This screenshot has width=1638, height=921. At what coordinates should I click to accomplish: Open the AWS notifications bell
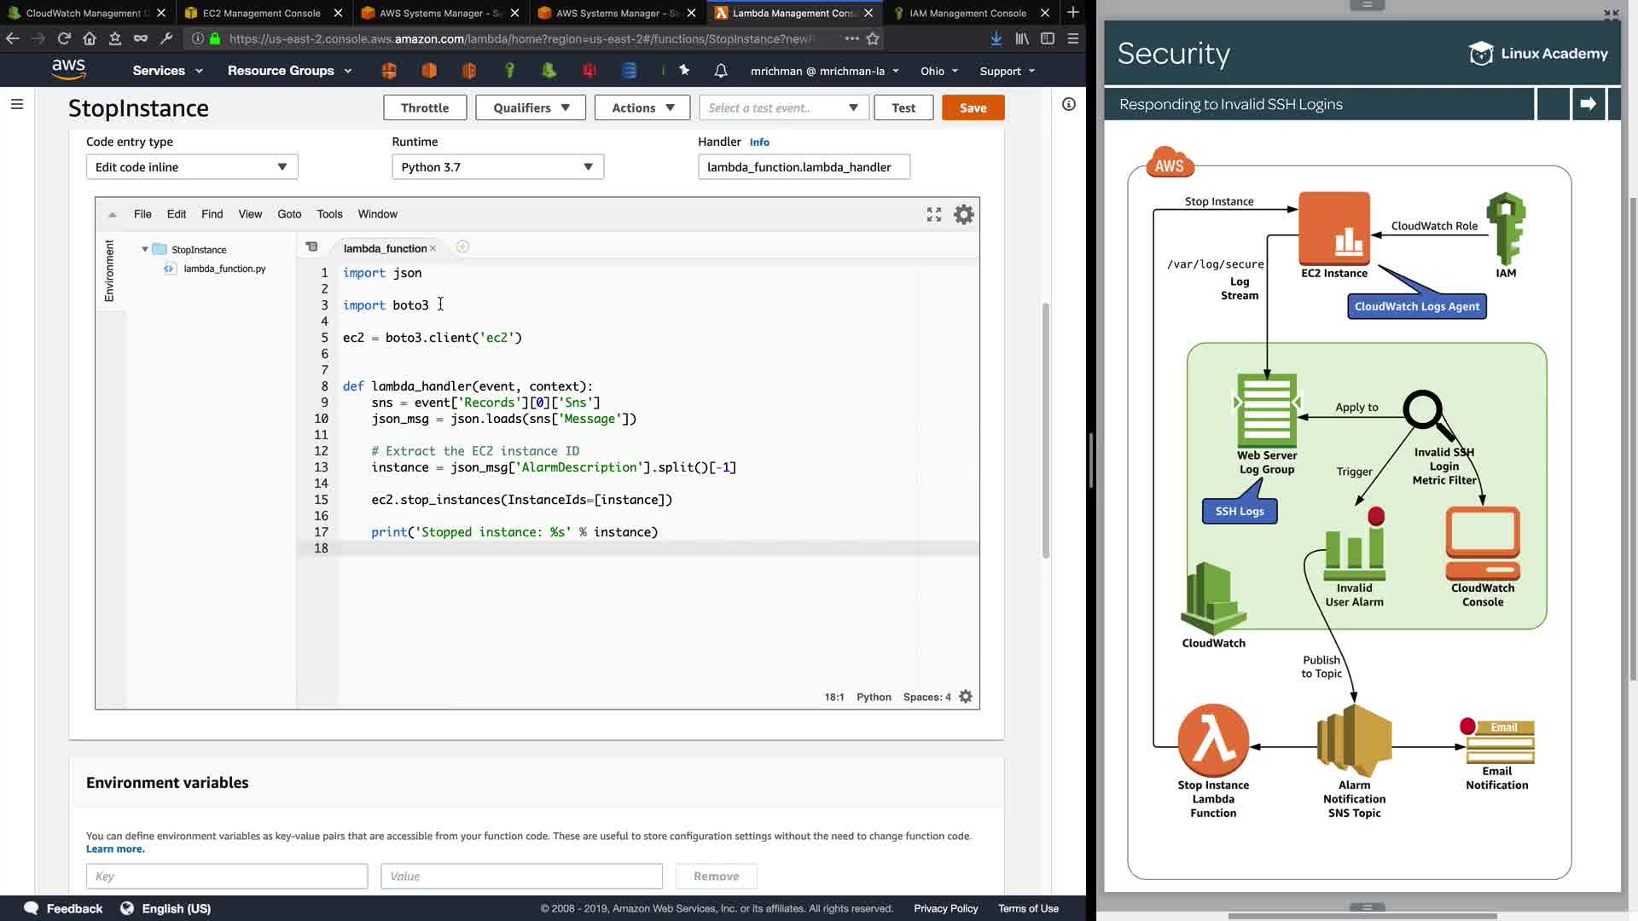click(721, 71)
